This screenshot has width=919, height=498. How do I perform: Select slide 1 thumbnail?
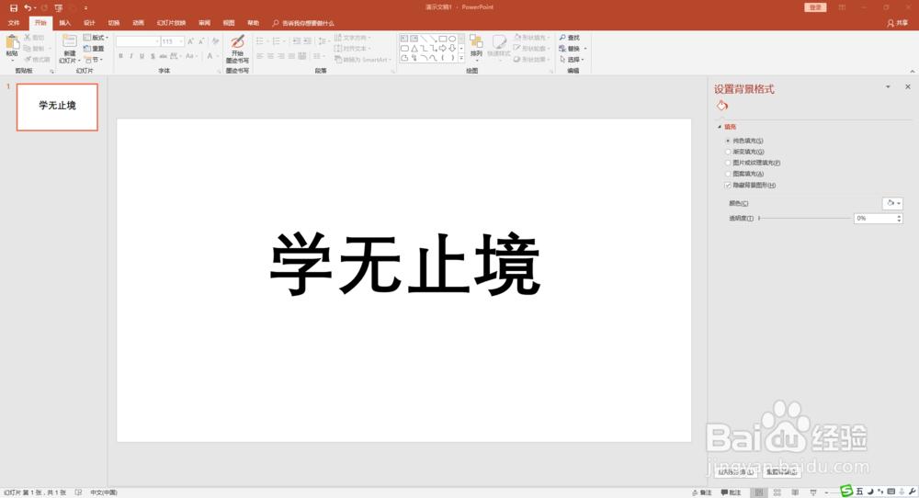57,107
